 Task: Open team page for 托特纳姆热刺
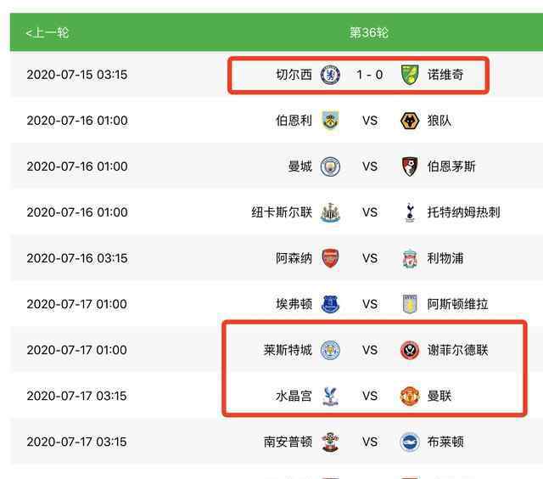pyautogui.click(x=464, y=212)
